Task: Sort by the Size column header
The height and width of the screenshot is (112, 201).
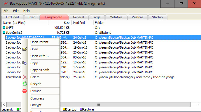Action: 60,23
